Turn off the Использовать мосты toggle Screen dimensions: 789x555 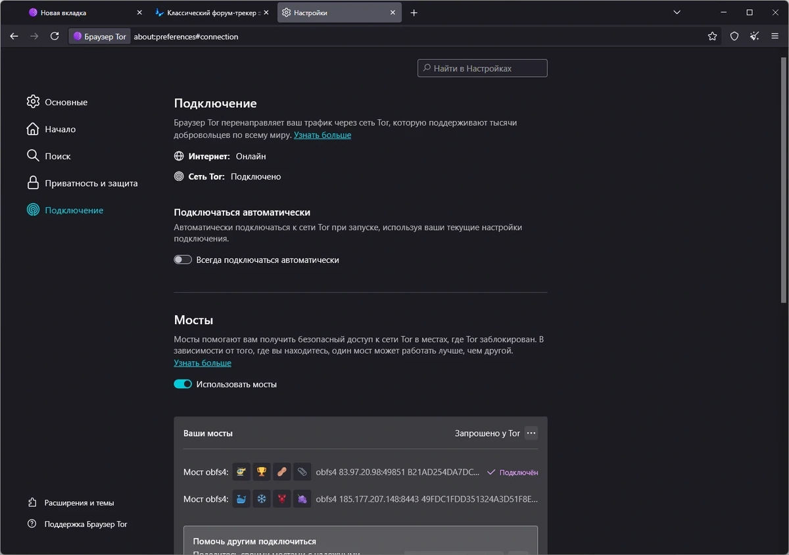(x=183, y=384)
